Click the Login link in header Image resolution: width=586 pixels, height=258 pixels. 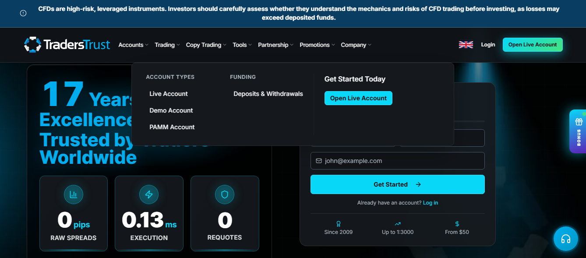(x=488, y=45)
